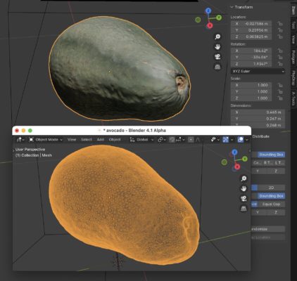Toggle camera view icon in back viewport

[217, 57]
